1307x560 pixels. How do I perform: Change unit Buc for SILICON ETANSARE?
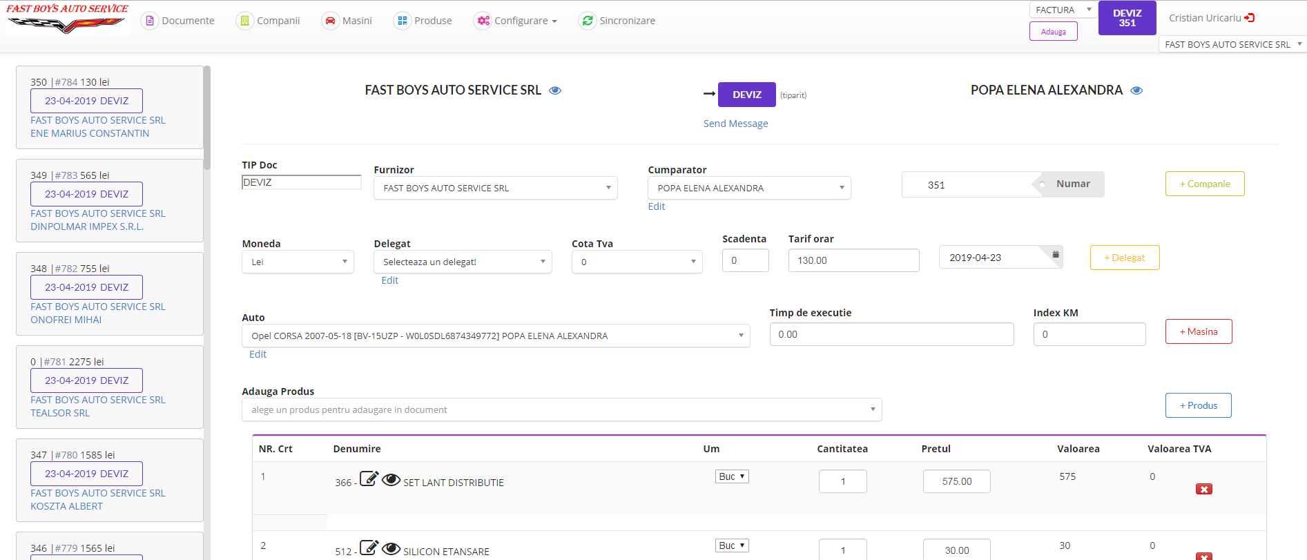(732, 545)
